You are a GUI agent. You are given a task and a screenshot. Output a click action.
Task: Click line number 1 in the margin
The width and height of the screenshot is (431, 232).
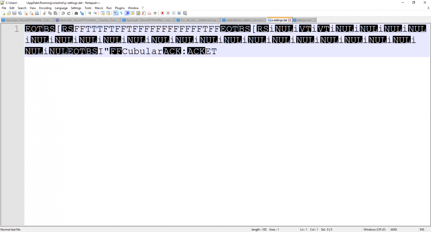(16, 29)
